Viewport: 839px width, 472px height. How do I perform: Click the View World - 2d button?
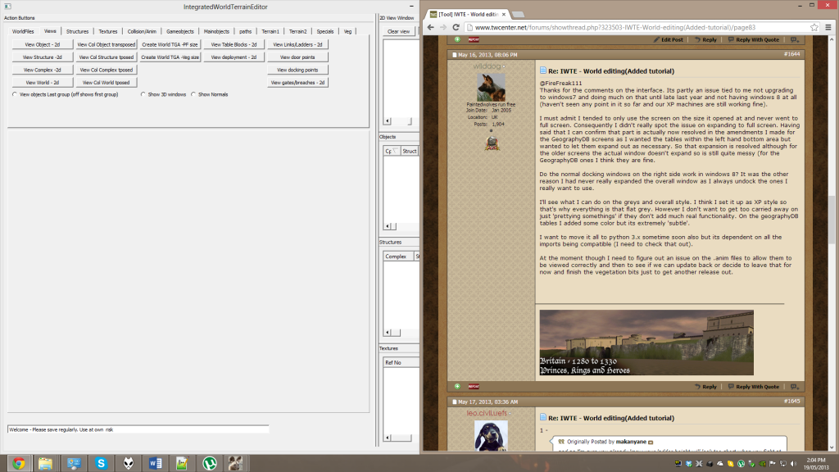42,83
